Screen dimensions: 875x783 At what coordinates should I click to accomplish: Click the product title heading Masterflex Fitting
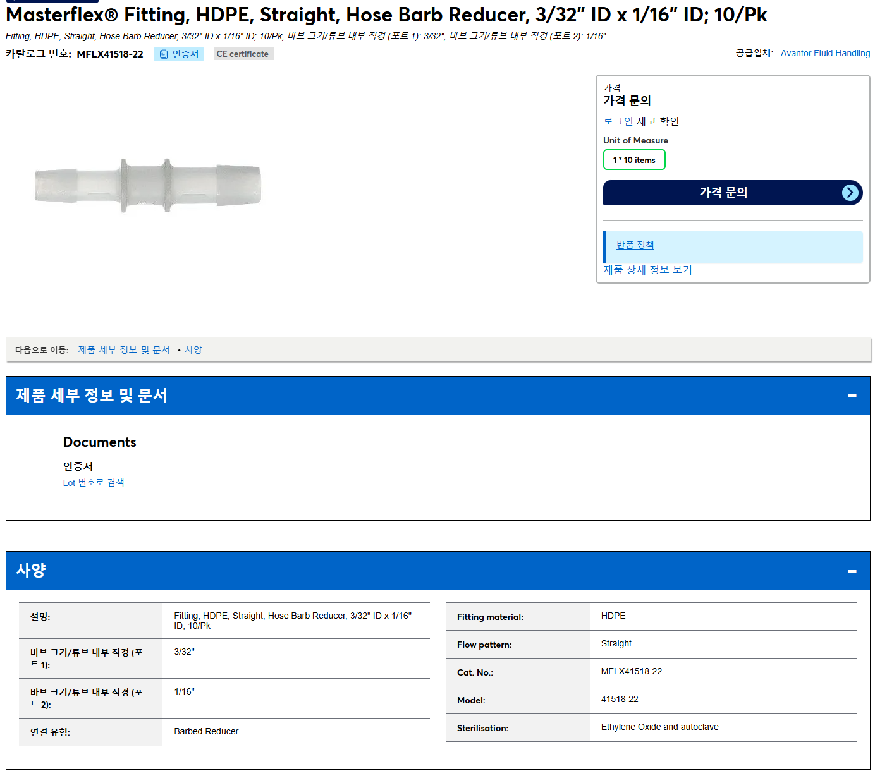coord(386,15)
